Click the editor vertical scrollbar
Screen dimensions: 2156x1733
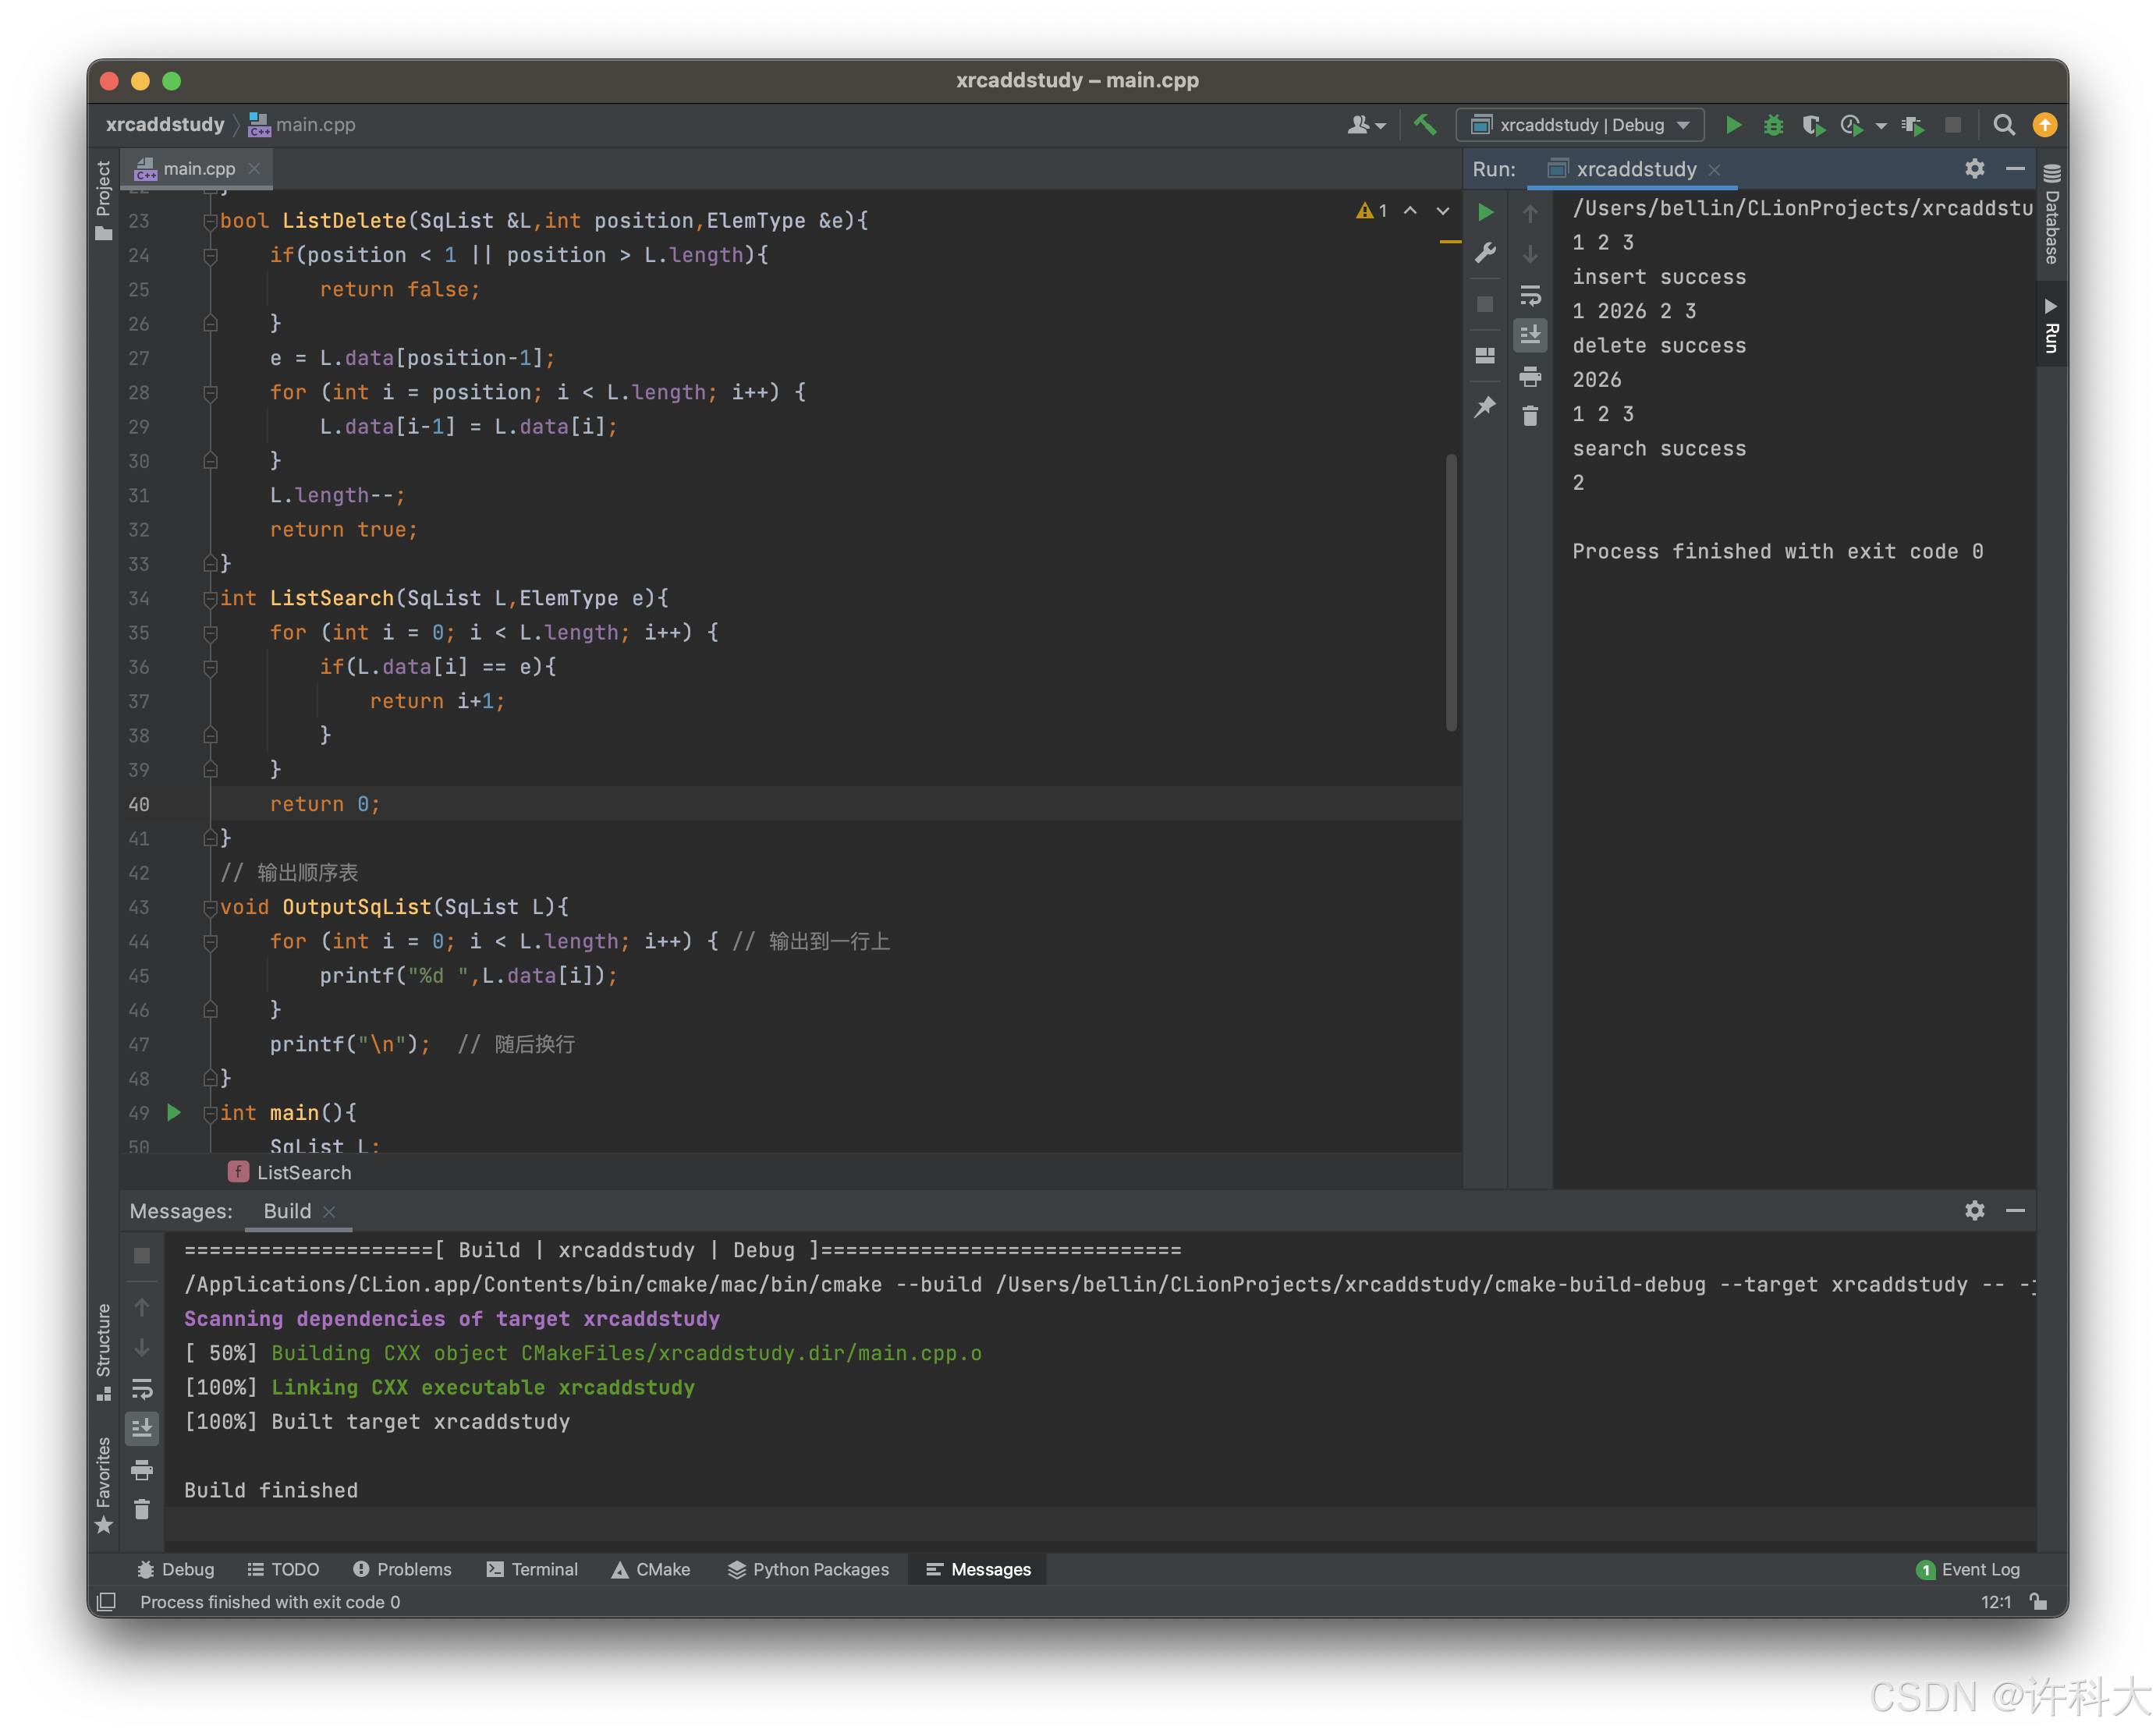(x=1451, y=592)
